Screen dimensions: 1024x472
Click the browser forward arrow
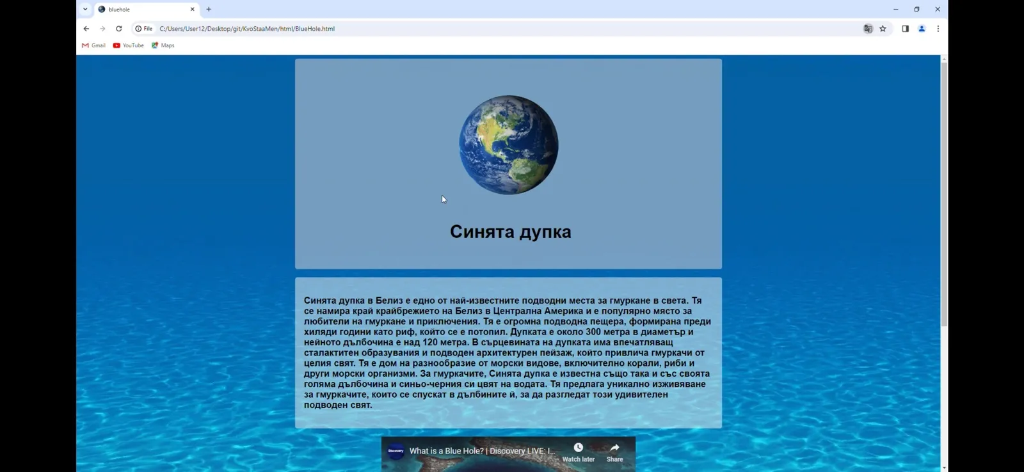tap(102, 29)
